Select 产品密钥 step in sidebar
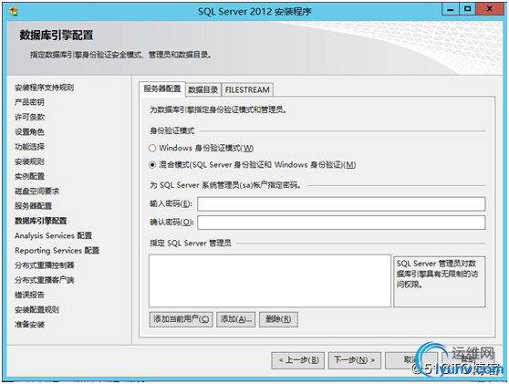Viewport: 509px width, 384px height. click(x=29, y=102)
